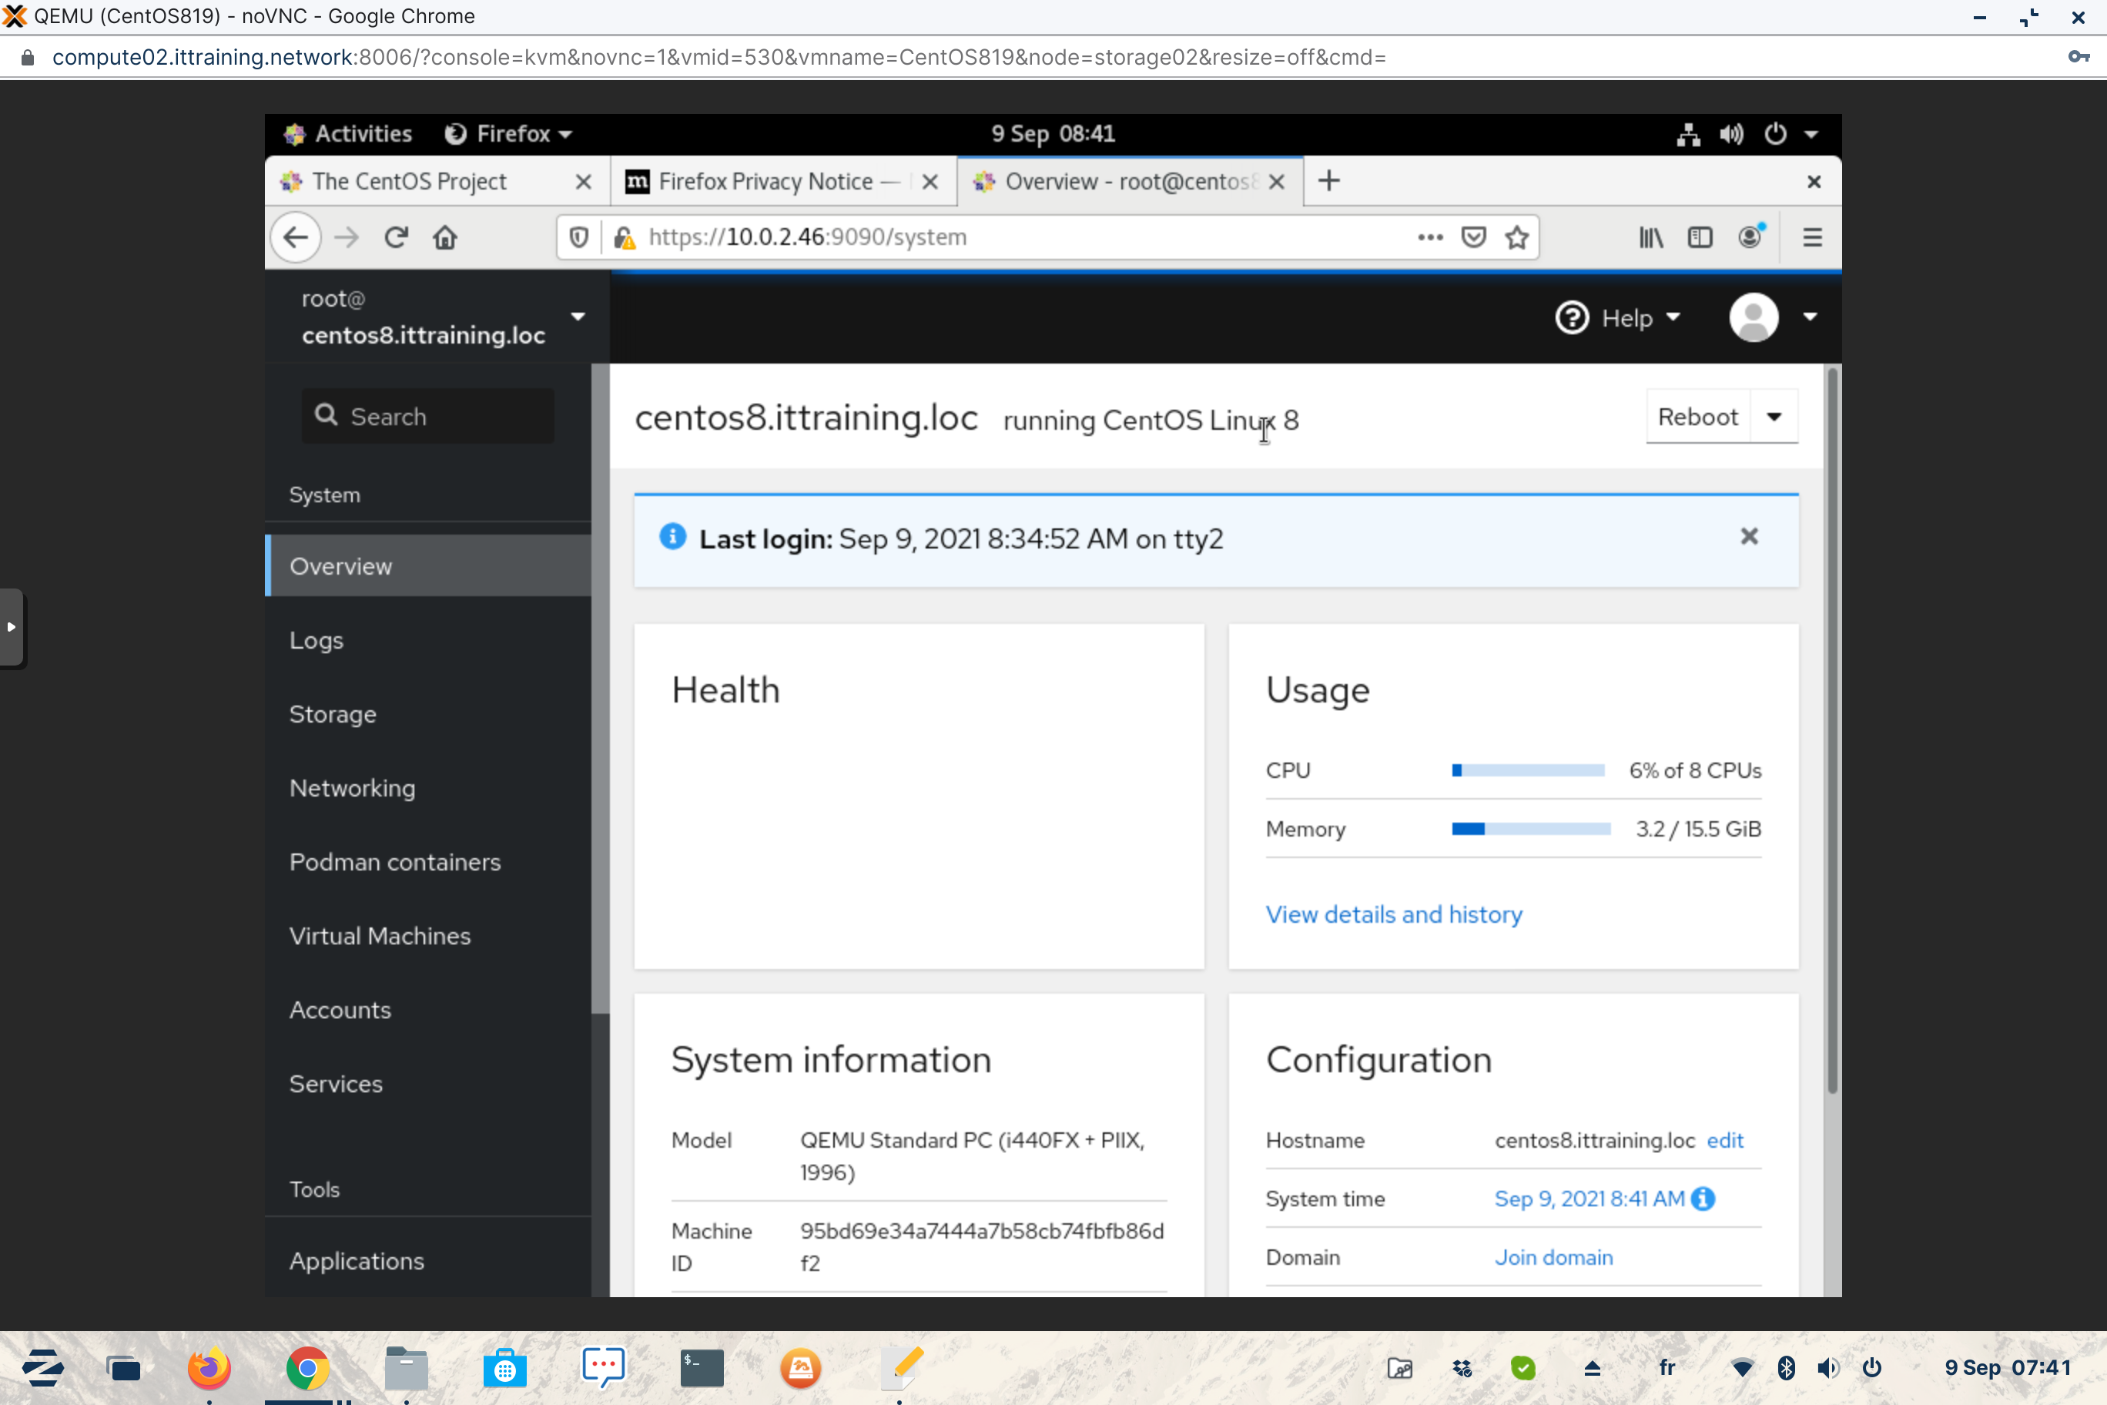Click the Reboot button
This screenshot has width=2107, height=1405.
(1697, 417)
